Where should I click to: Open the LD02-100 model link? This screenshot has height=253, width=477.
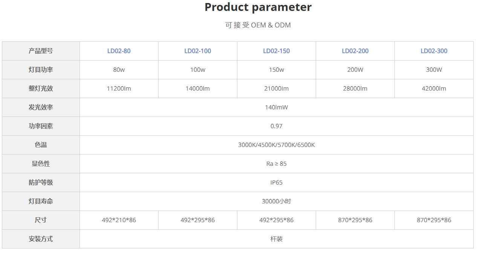click(197, 51)
